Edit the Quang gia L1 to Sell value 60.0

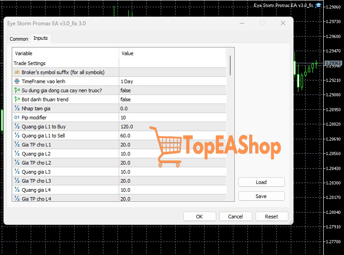point(172,136)
